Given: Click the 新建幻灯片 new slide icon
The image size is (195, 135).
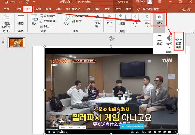Looking at the screenshot, I should click(x=7, y=17).
